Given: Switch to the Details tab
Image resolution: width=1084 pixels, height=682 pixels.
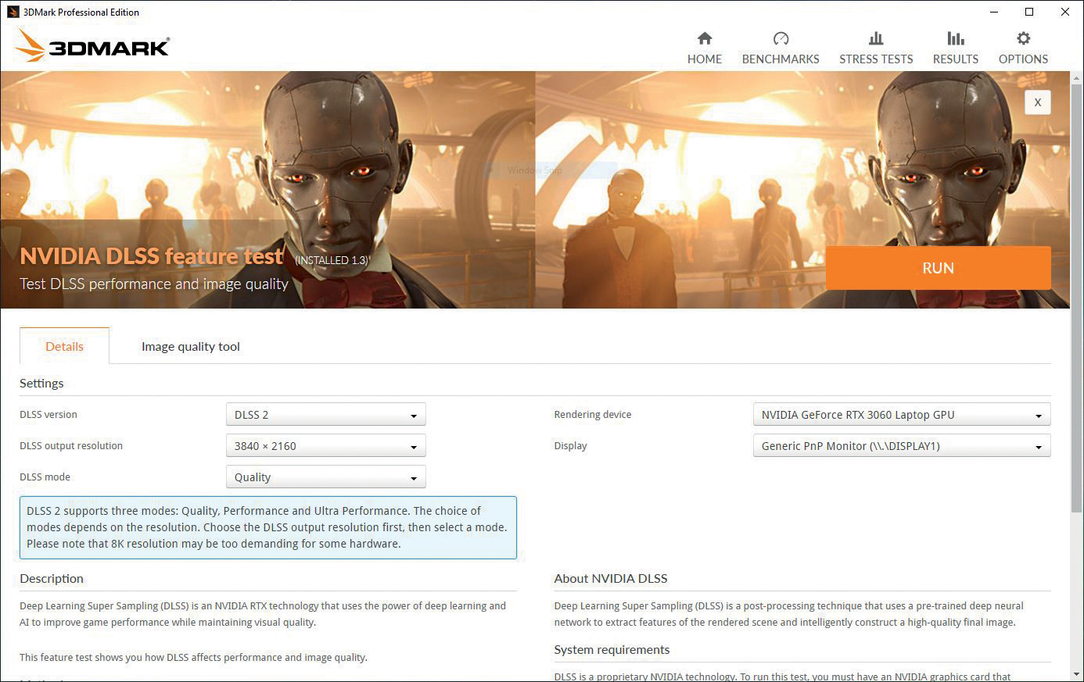Looking at the screenshot, I should tap(64, 346).
